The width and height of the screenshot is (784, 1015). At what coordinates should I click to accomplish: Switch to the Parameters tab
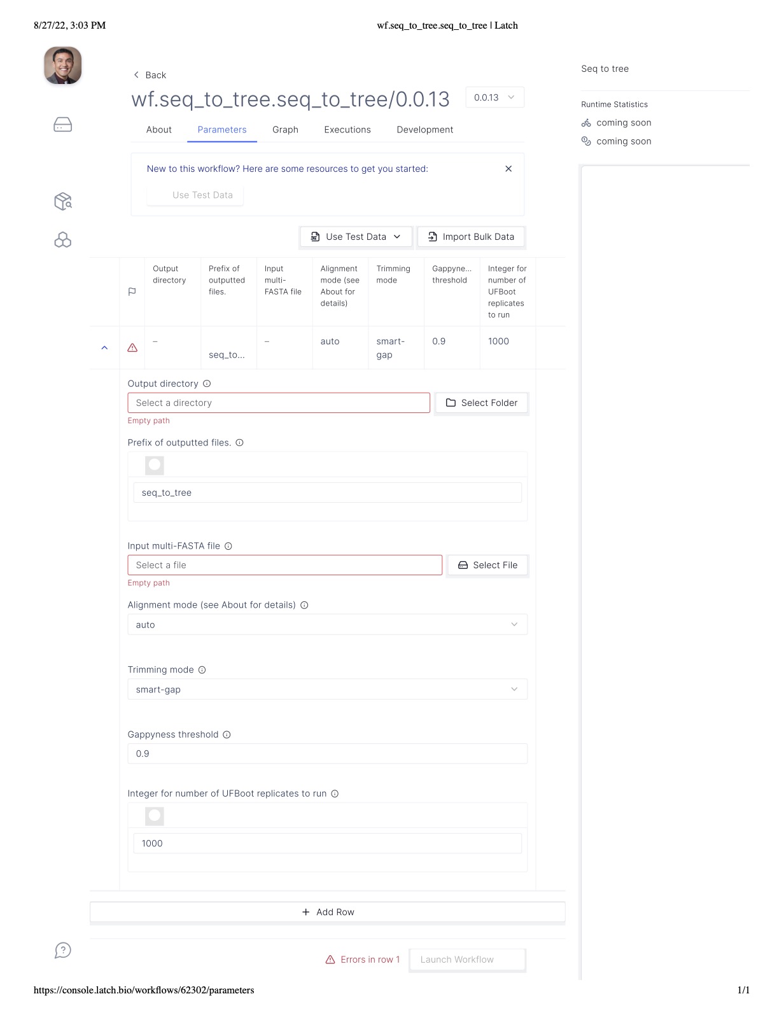pyautogui.click(x=221, y=130)
